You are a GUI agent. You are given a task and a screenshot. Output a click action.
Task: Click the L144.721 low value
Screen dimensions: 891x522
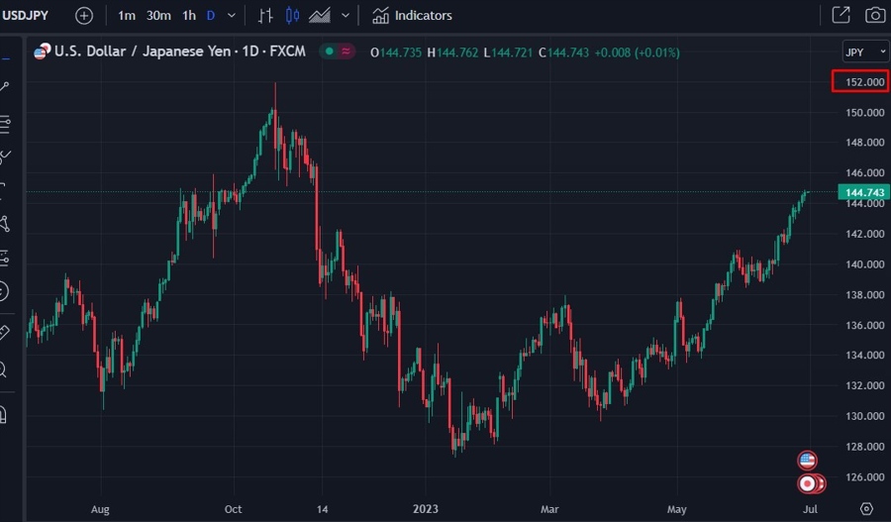(x=508, y=52)
